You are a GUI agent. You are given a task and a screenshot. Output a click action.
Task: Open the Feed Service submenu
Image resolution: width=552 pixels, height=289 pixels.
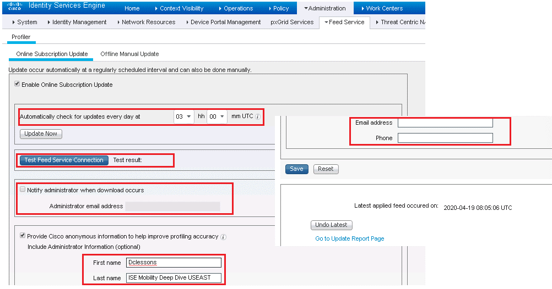pyautogui.click(x=344, y=22)
